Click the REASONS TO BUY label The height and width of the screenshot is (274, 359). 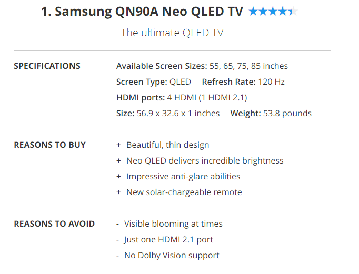(49, 145)
